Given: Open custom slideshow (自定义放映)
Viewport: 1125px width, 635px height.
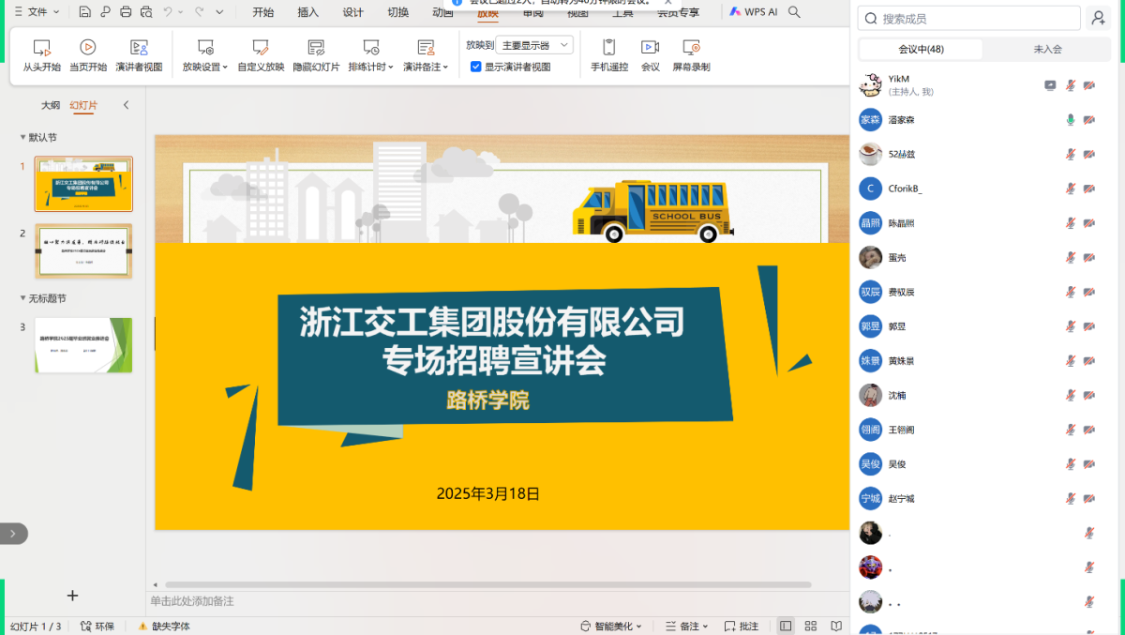Looking at the screenshot, I should (261, 55).
